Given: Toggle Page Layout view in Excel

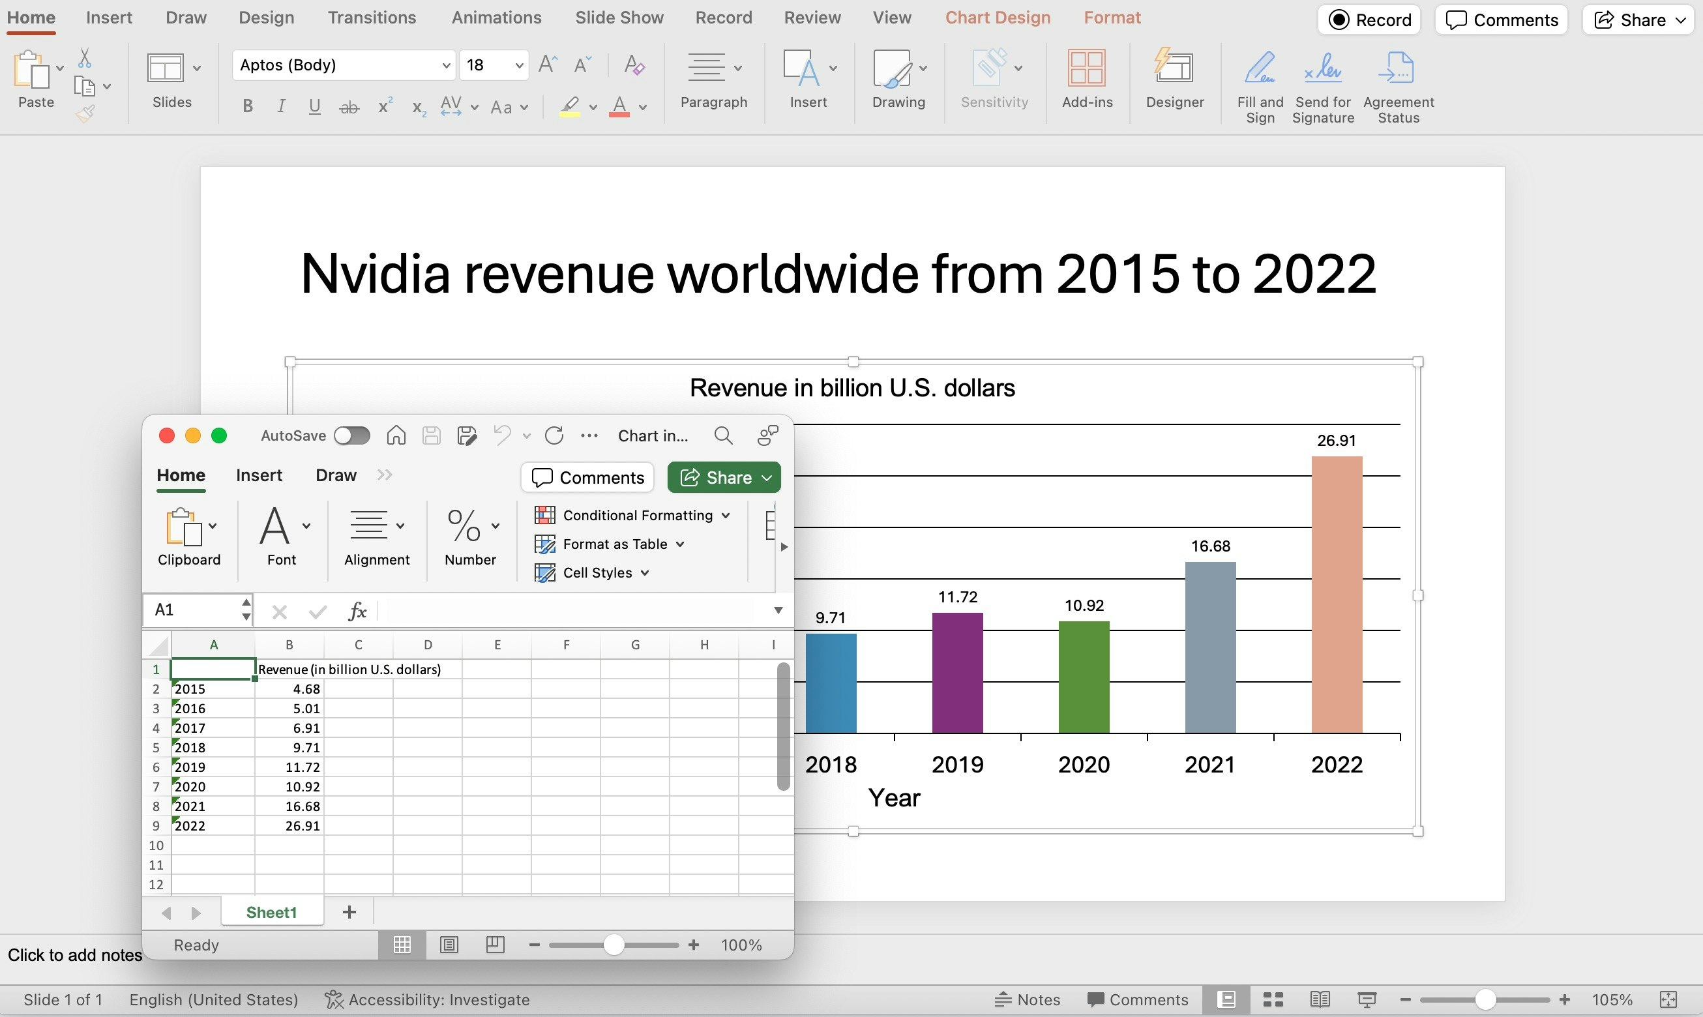Looking at the screenshot, I should pos(449,945).
